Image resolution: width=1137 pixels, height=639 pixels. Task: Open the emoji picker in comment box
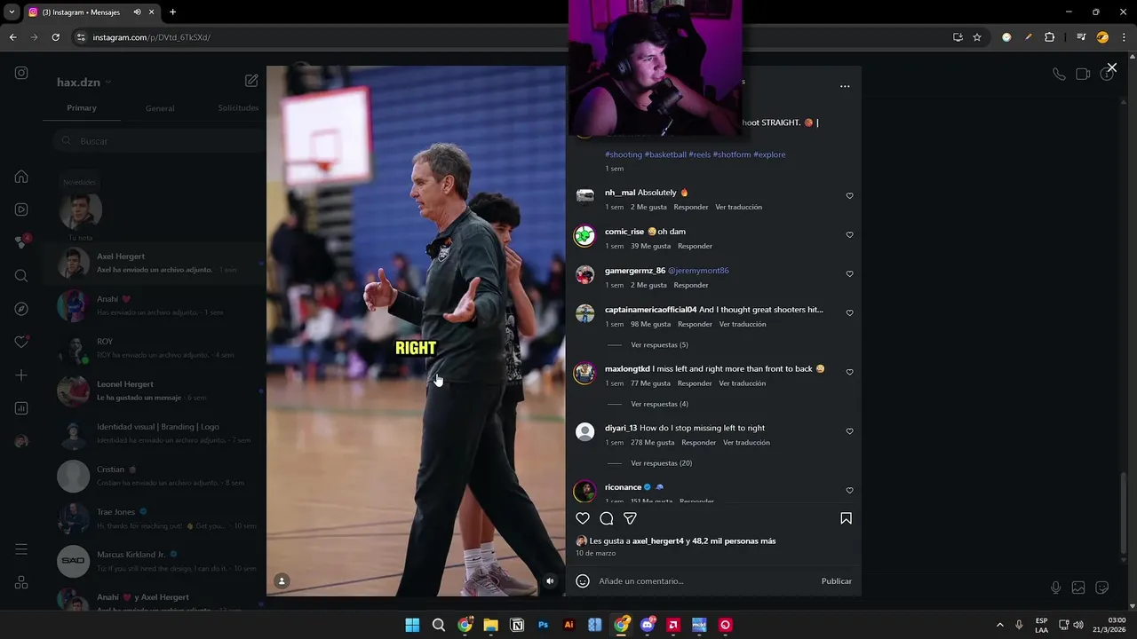pyautogui.click(x=583, y=581)
